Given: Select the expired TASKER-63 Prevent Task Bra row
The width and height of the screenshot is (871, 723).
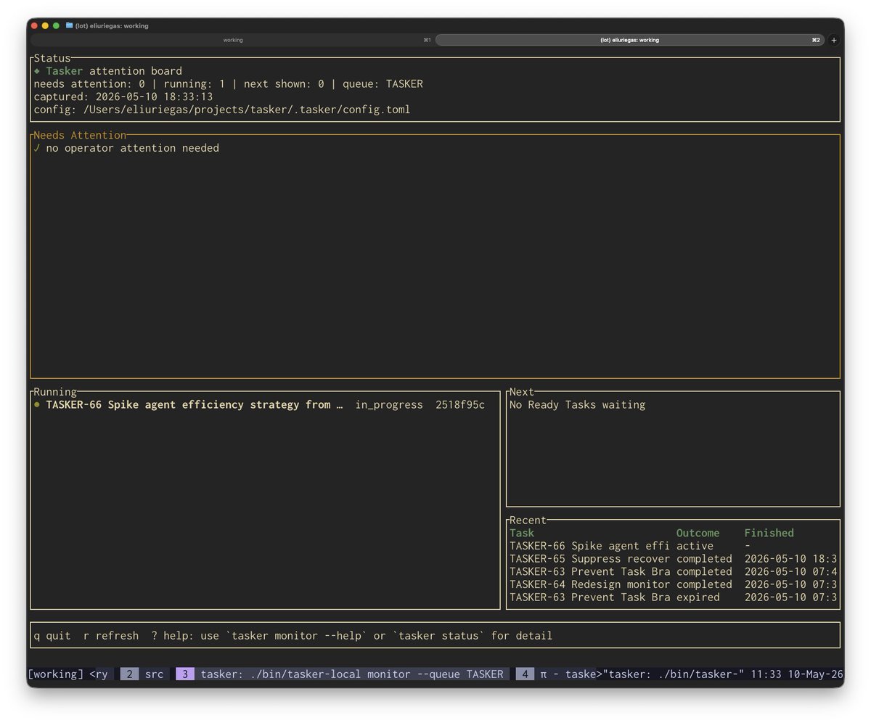Looking at the screenshot, I should (x=674, y=597).
